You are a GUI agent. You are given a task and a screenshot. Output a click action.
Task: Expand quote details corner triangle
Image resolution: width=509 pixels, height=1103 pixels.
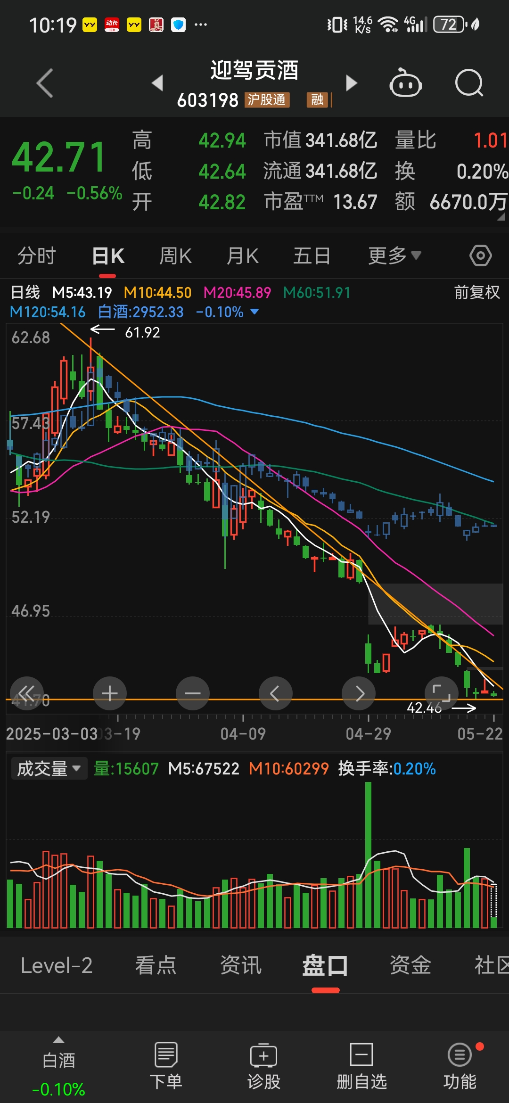tap(501, 217)
